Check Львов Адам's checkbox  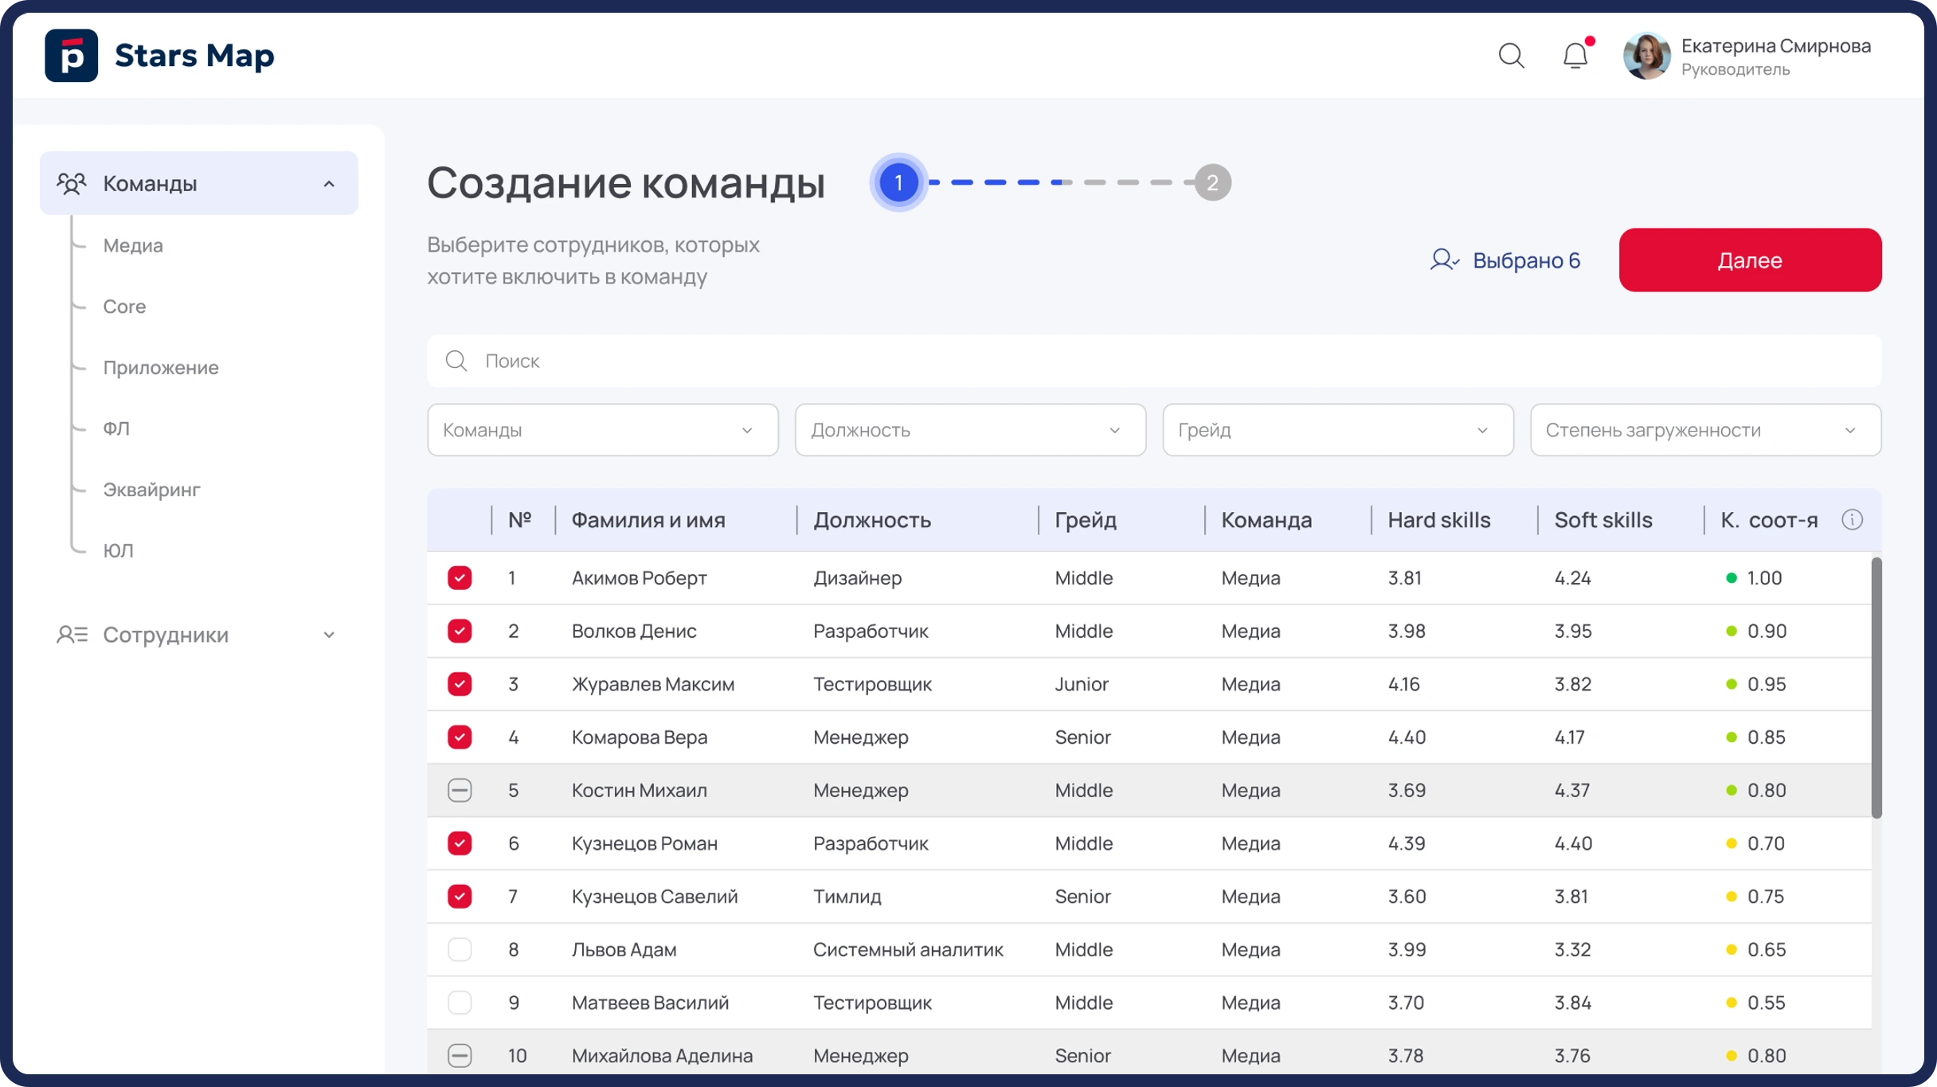460,949
